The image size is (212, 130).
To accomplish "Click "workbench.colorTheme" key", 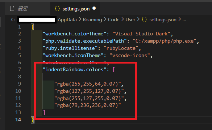I will click(x=74, y=34).
